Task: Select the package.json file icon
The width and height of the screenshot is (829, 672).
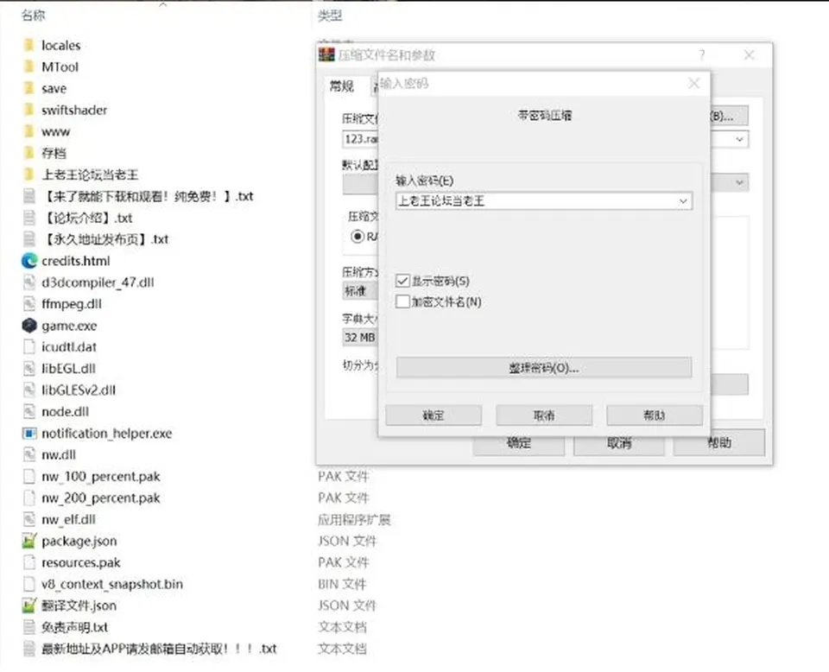Action: [x=29, y=541]
